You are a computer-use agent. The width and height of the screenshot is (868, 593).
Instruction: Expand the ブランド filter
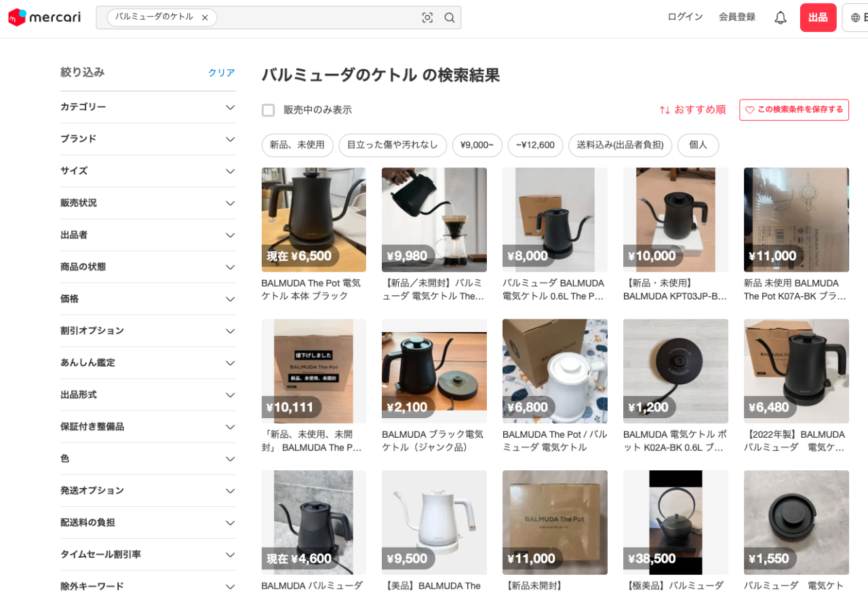pyautogui.click(x=148, y=139)
